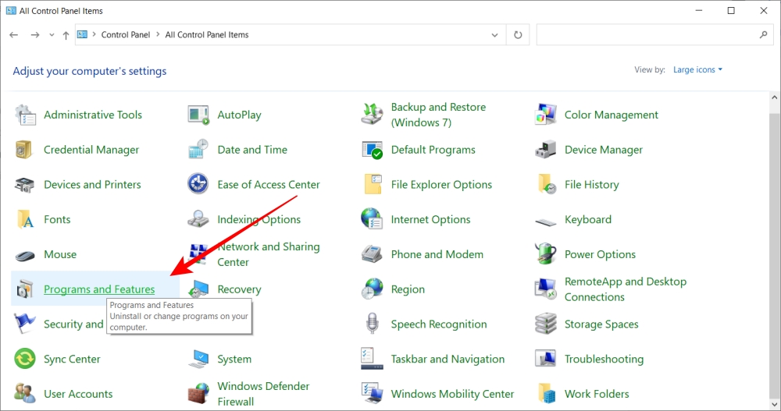Viewport: 781px width, 411px height.
Task: Click RemoteApp and Desktop Connections icon
Action: 545,289
